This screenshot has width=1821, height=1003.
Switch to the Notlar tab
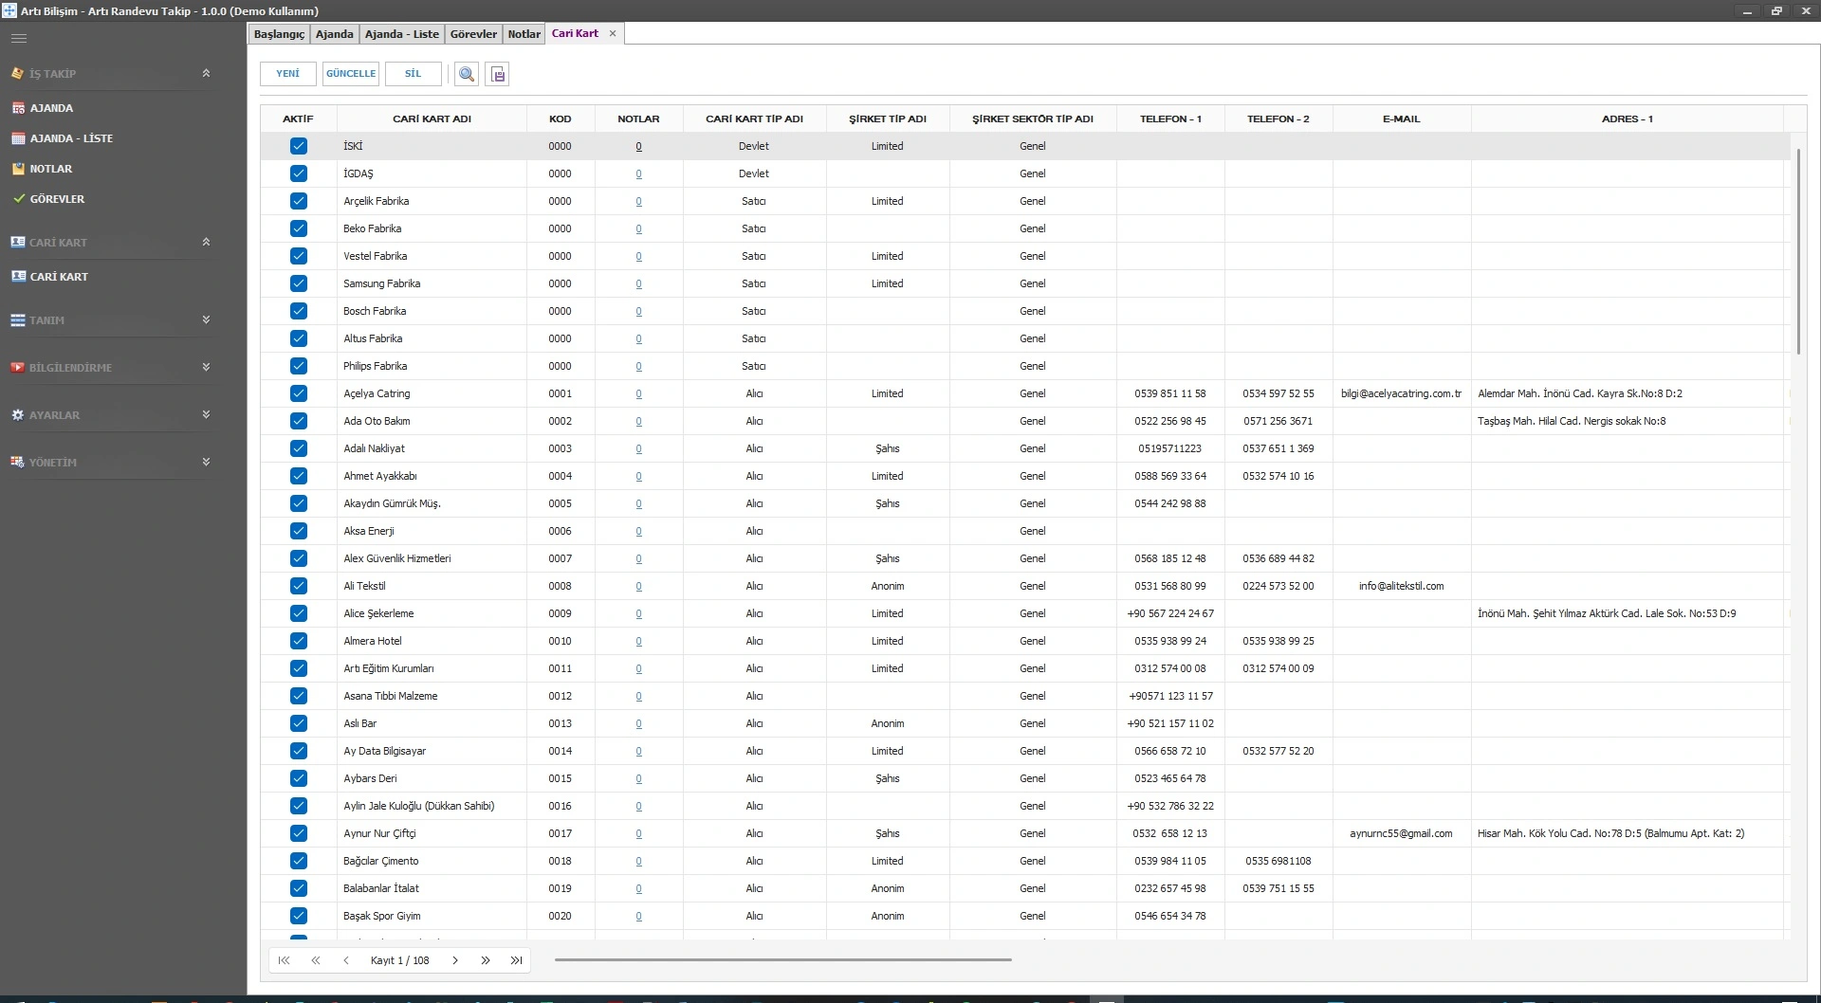click(524, 34)
